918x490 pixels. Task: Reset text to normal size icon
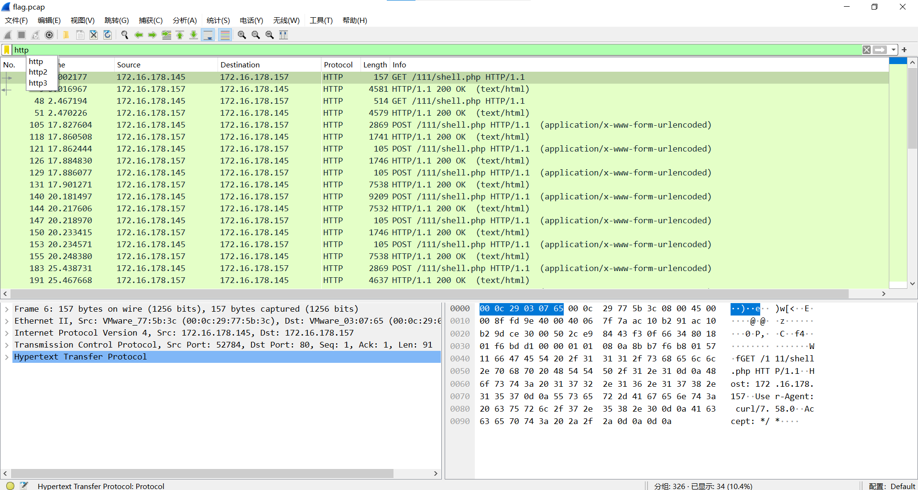(x=270, y=35)
